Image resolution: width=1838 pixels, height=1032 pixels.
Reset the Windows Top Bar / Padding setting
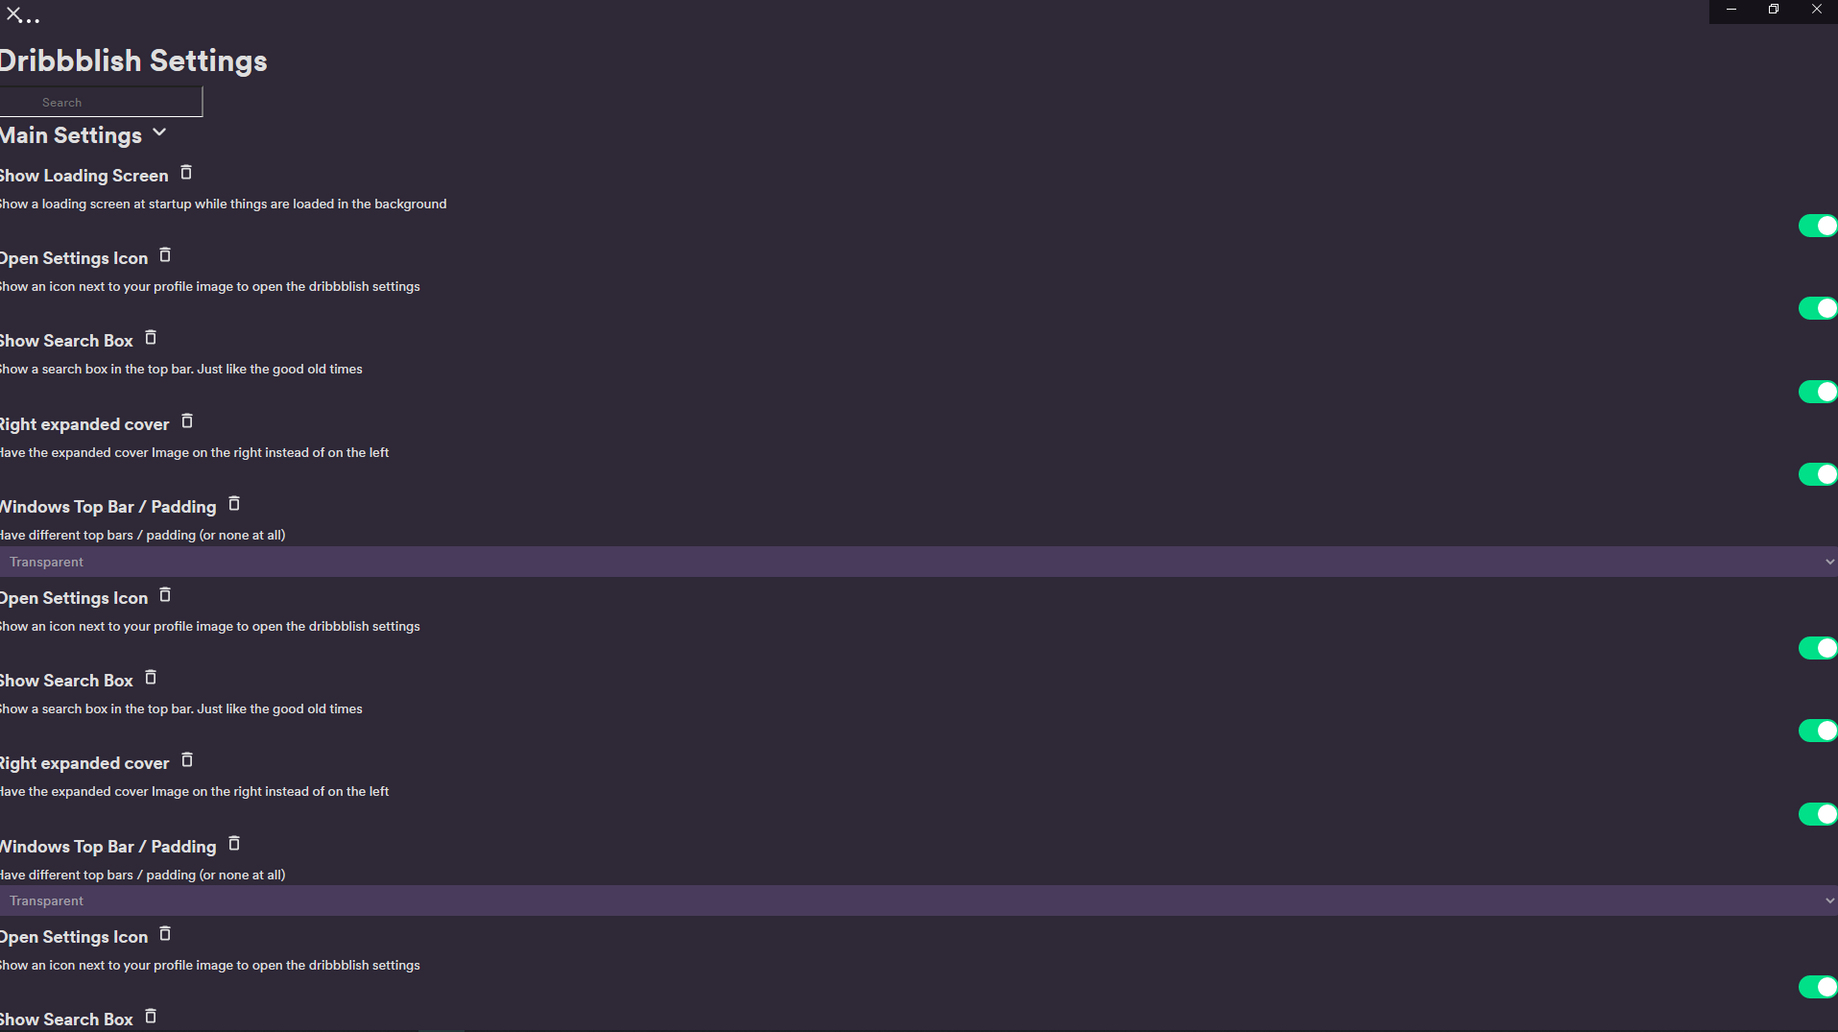click(233, 503)
